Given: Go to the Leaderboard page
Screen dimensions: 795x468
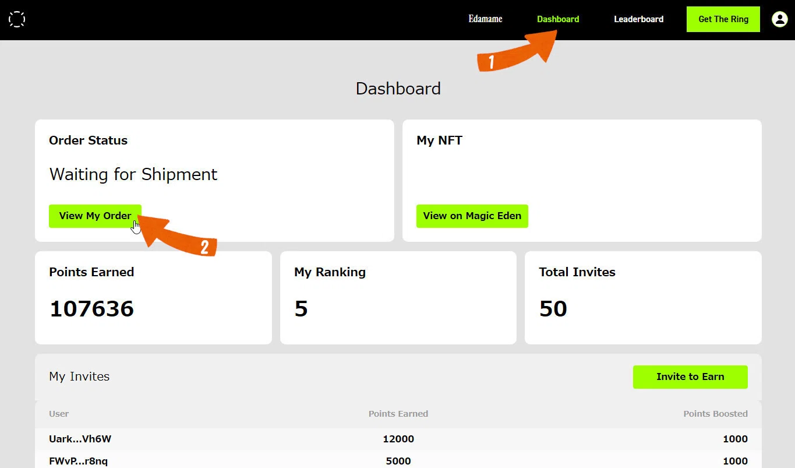Looking at the screenshot, I should 638,19.
